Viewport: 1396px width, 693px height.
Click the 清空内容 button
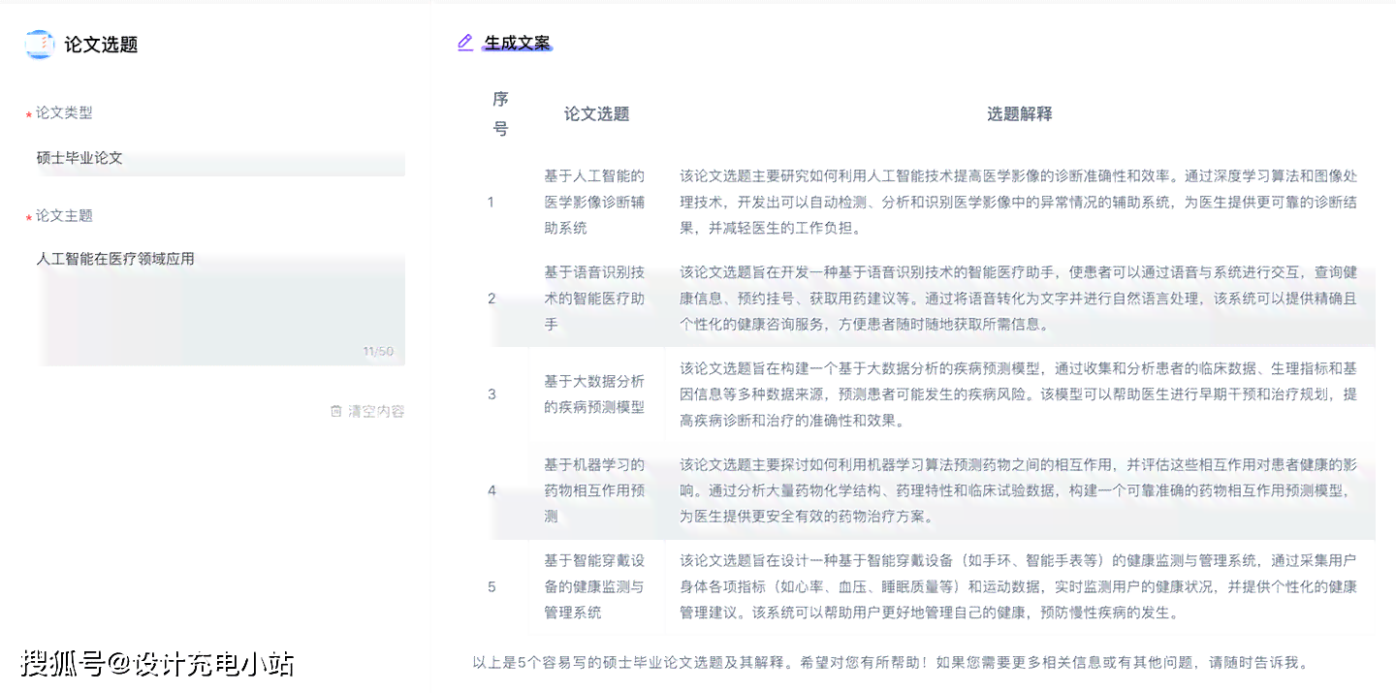367,411
